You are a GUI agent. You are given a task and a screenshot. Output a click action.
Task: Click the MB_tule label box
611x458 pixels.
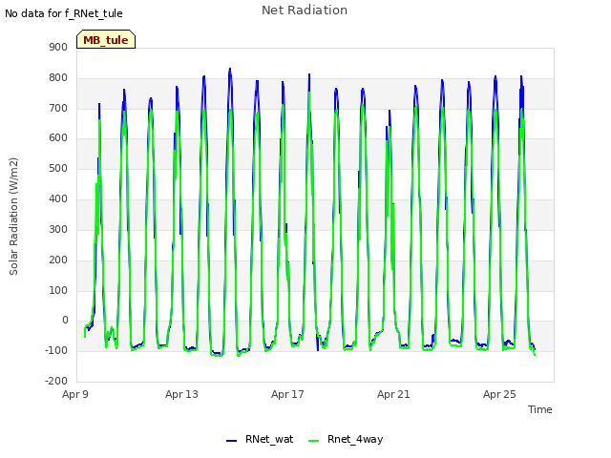pyautogui.click(x=106, y=39)
